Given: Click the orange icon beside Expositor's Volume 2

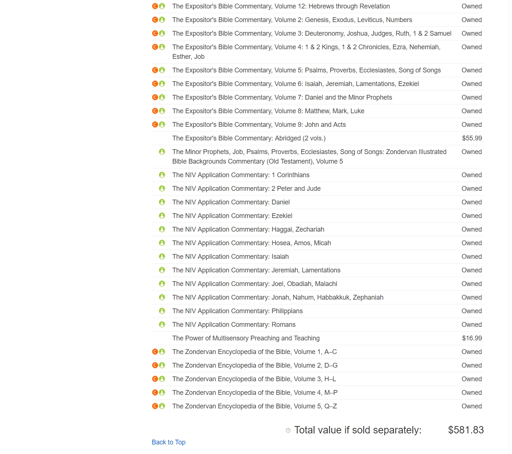Looking at the screenshot, I should point(155,20).
